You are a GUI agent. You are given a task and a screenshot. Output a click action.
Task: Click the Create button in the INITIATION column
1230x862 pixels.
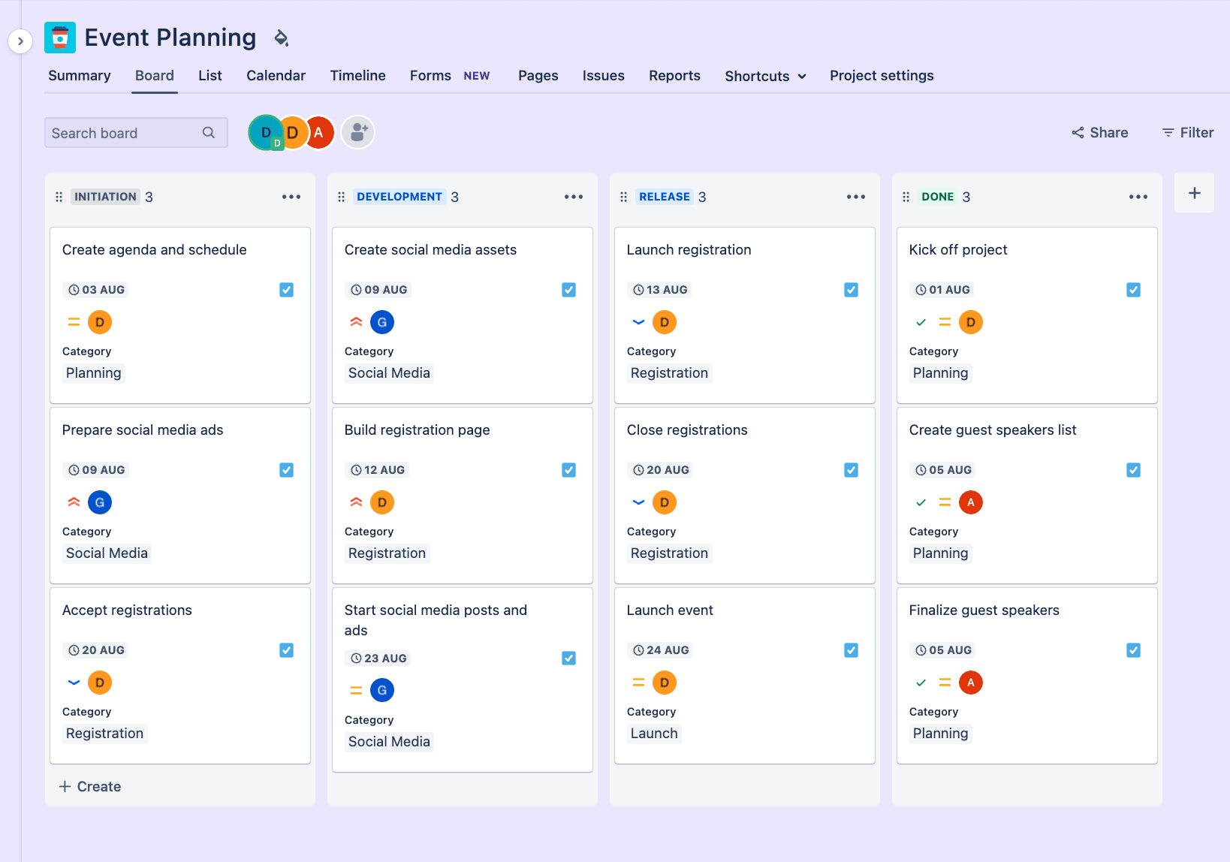(x=89, y=786)
